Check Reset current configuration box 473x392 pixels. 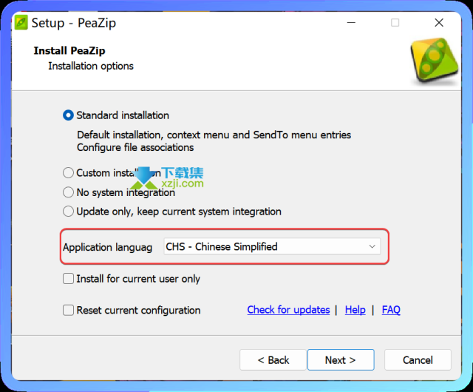pos(68,310)
